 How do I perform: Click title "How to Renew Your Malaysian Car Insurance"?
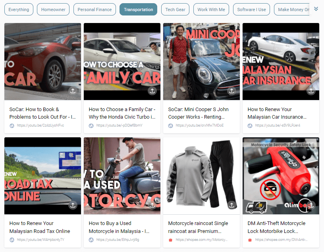pos(277,113)
